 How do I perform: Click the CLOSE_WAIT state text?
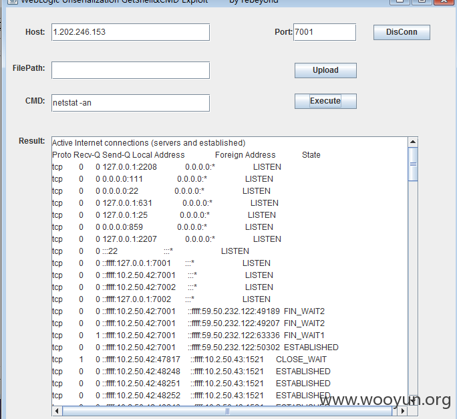(301, 360)
